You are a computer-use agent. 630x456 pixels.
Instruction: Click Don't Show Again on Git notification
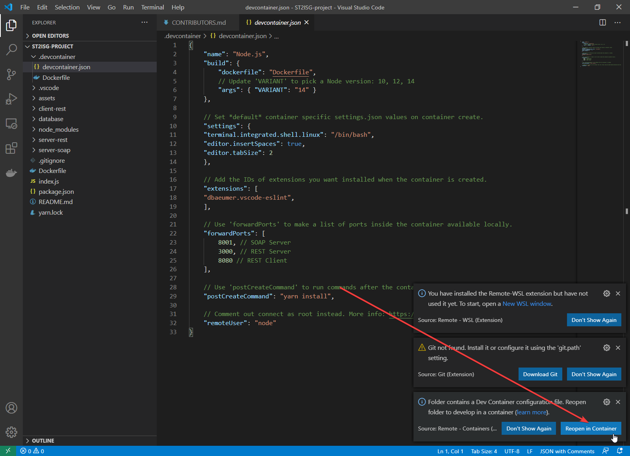pos(594,374)
